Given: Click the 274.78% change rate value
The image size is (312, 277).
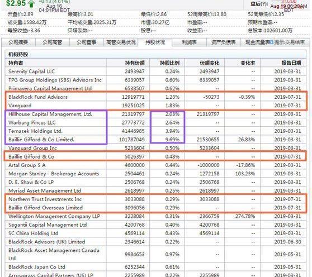Looking at the screenshot, I should point(245,216).
